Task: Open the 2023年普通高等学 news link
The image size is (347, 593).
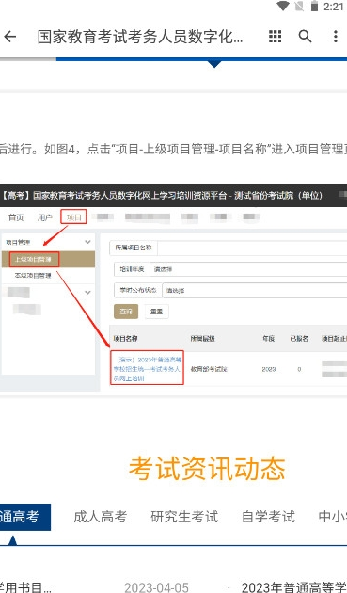Action: click(294, 587)
